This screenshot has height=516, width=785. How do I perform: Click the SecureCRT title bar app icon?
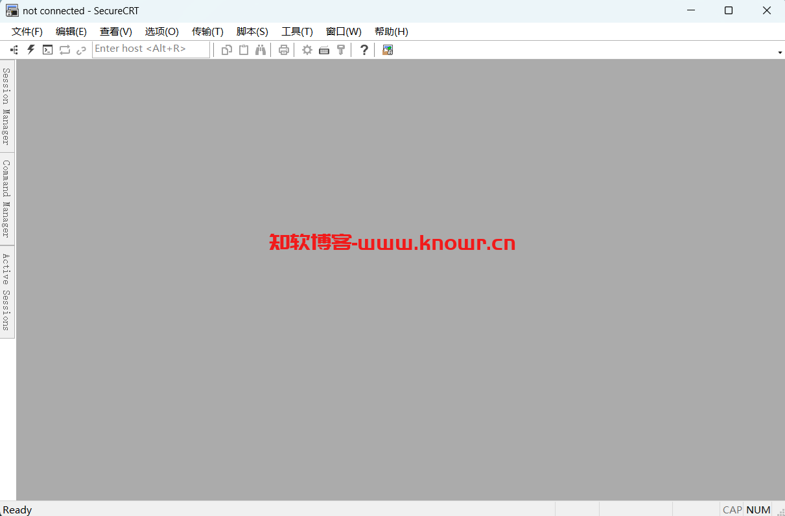tap(12, 10)
